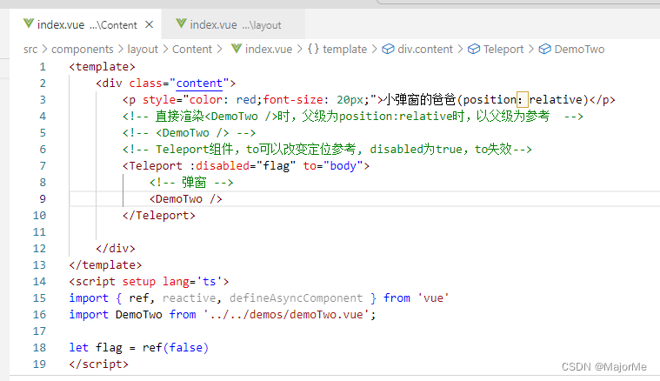Image resolution: width=660 pixels, height=381 pixels.
Task: Click the 'let flag' declaration
Action: [x=96, y=347]
